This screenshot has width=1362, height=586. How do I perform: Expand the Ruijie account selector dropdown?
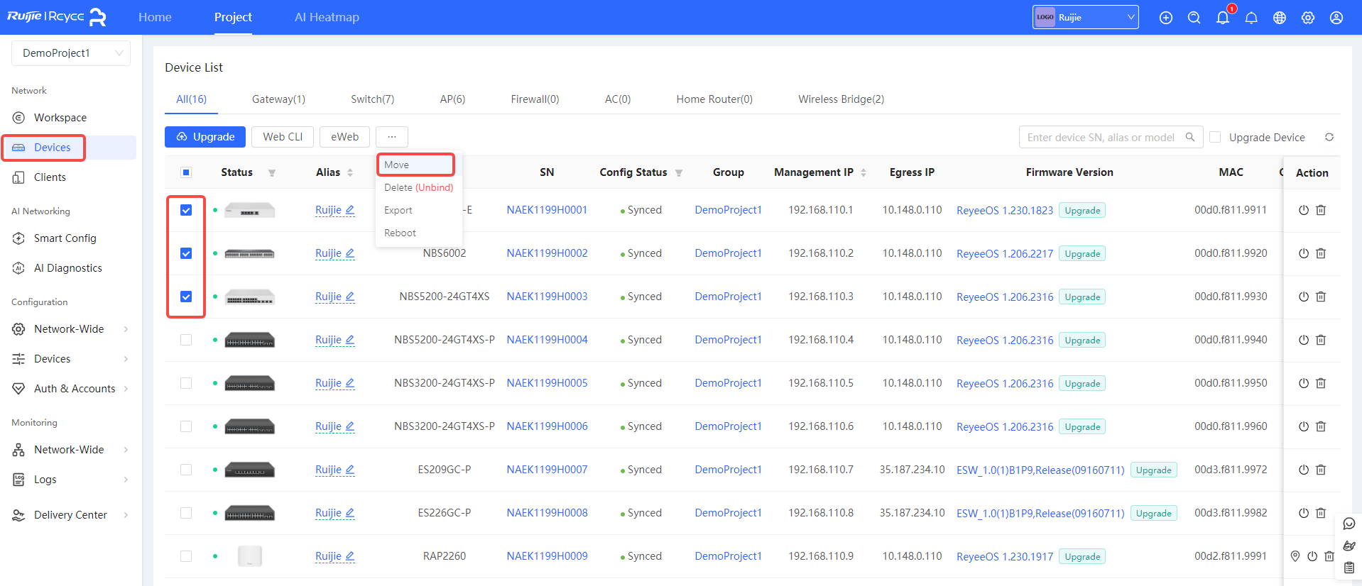pos(1085,18)
